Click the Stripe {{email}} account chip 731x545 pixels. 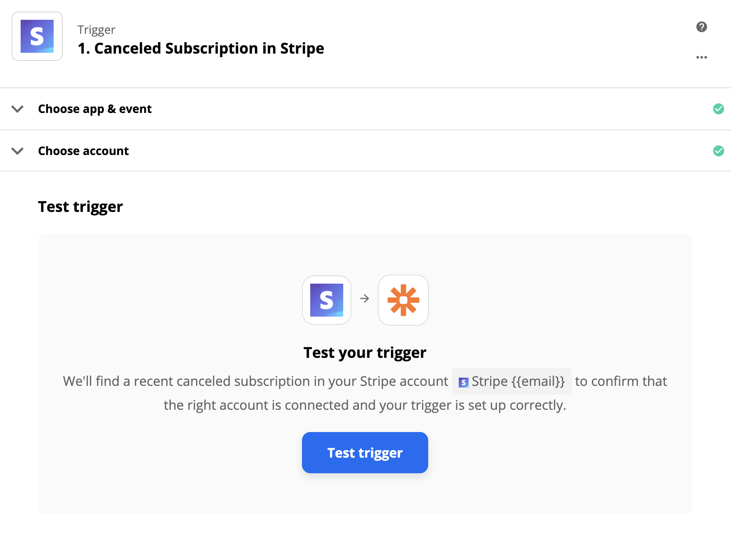click(x=512, y=381)
